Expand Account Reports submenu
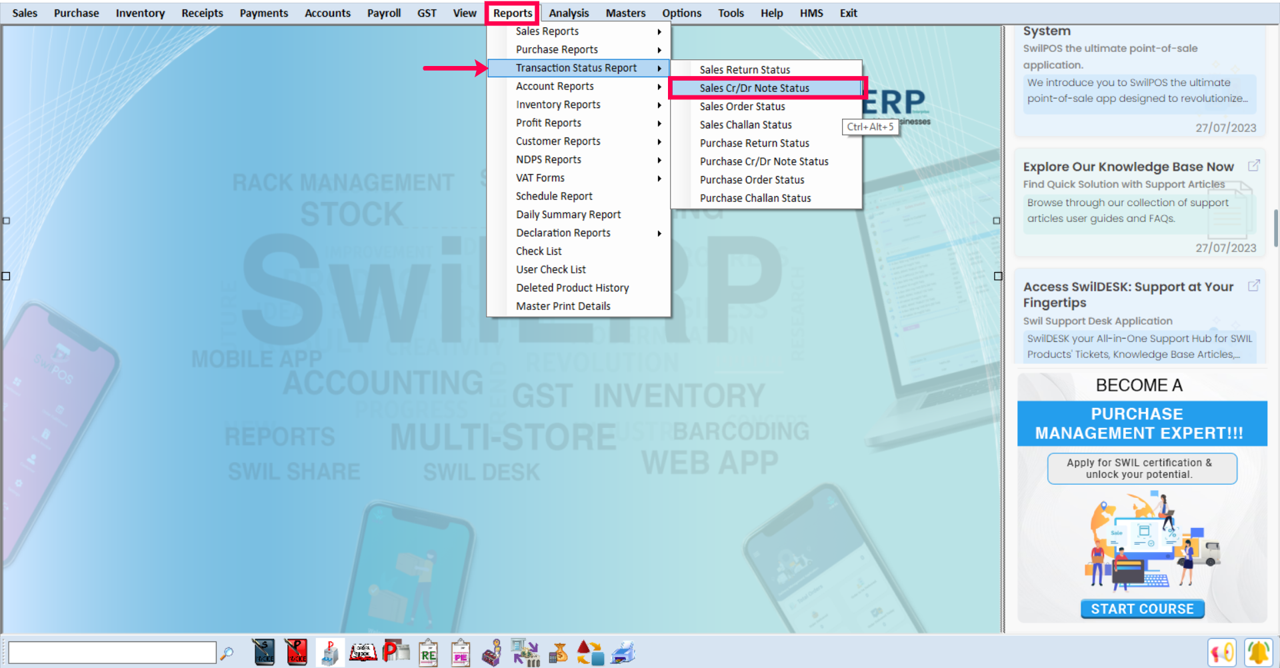This screenshot has height=668, width=1280. point(579,86)
